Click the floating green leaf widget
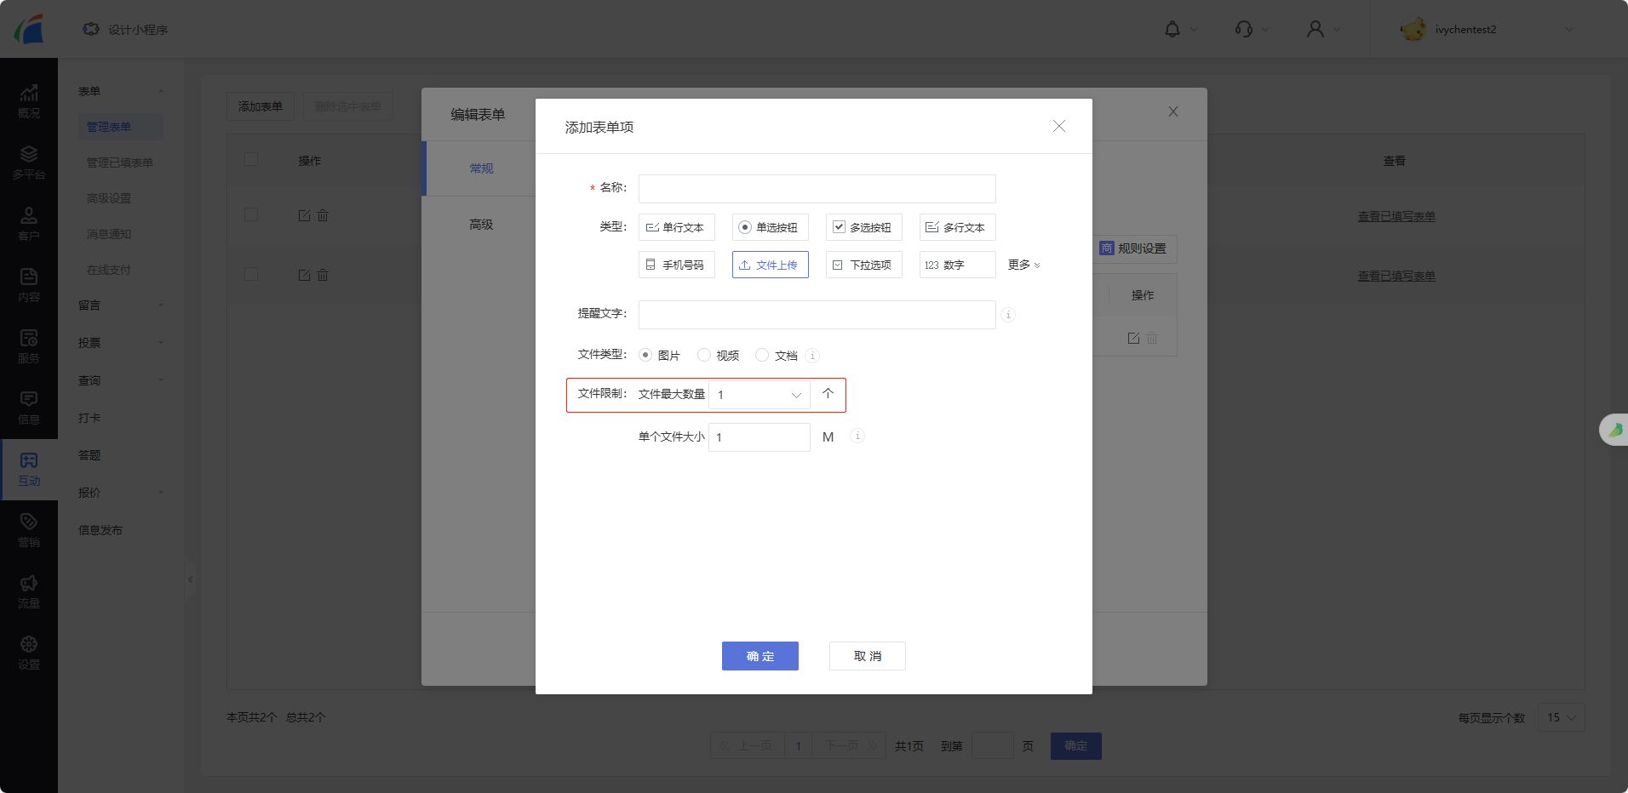The width and height of the screenshot is (1628, 793). pos(1614,430)
